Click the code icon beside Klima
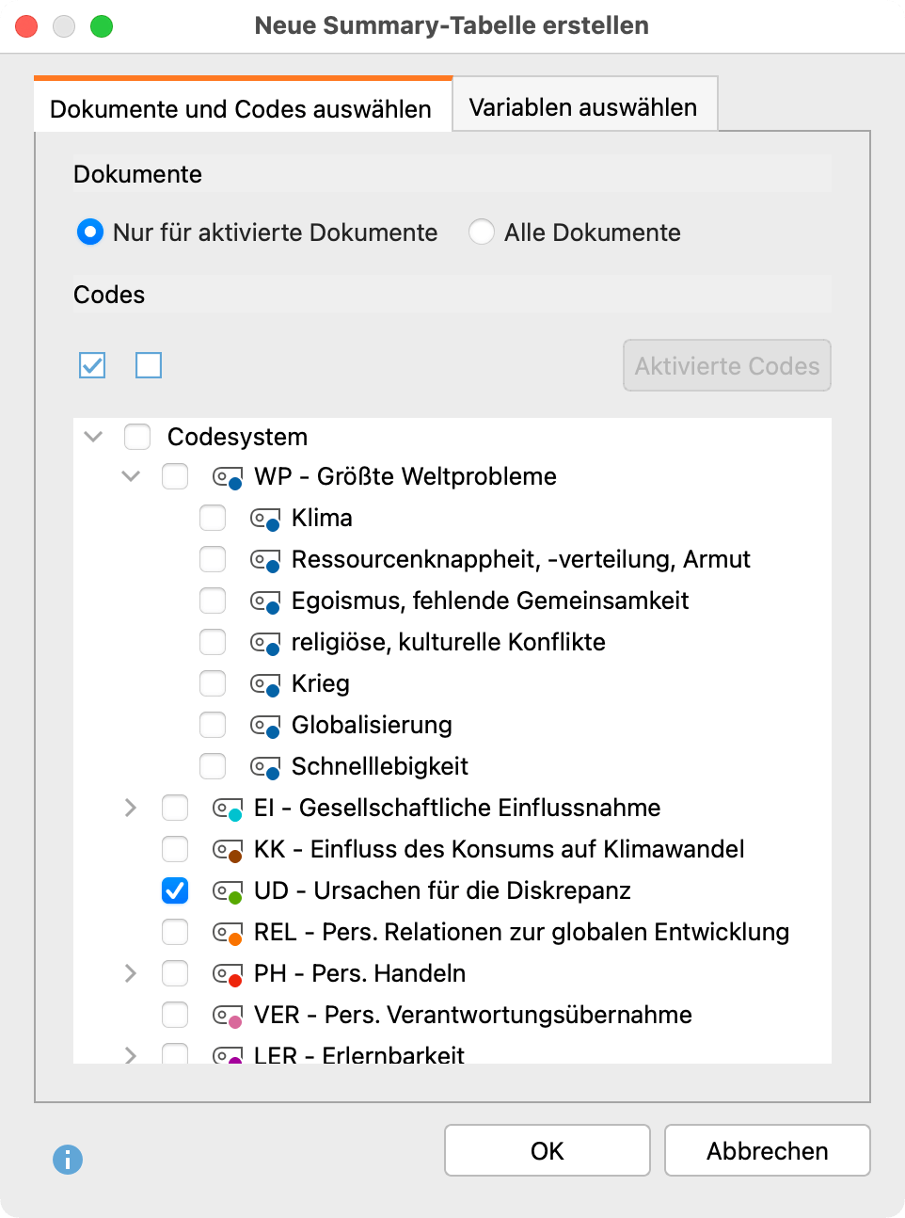 pyautogui.click(x=265, y=519)
